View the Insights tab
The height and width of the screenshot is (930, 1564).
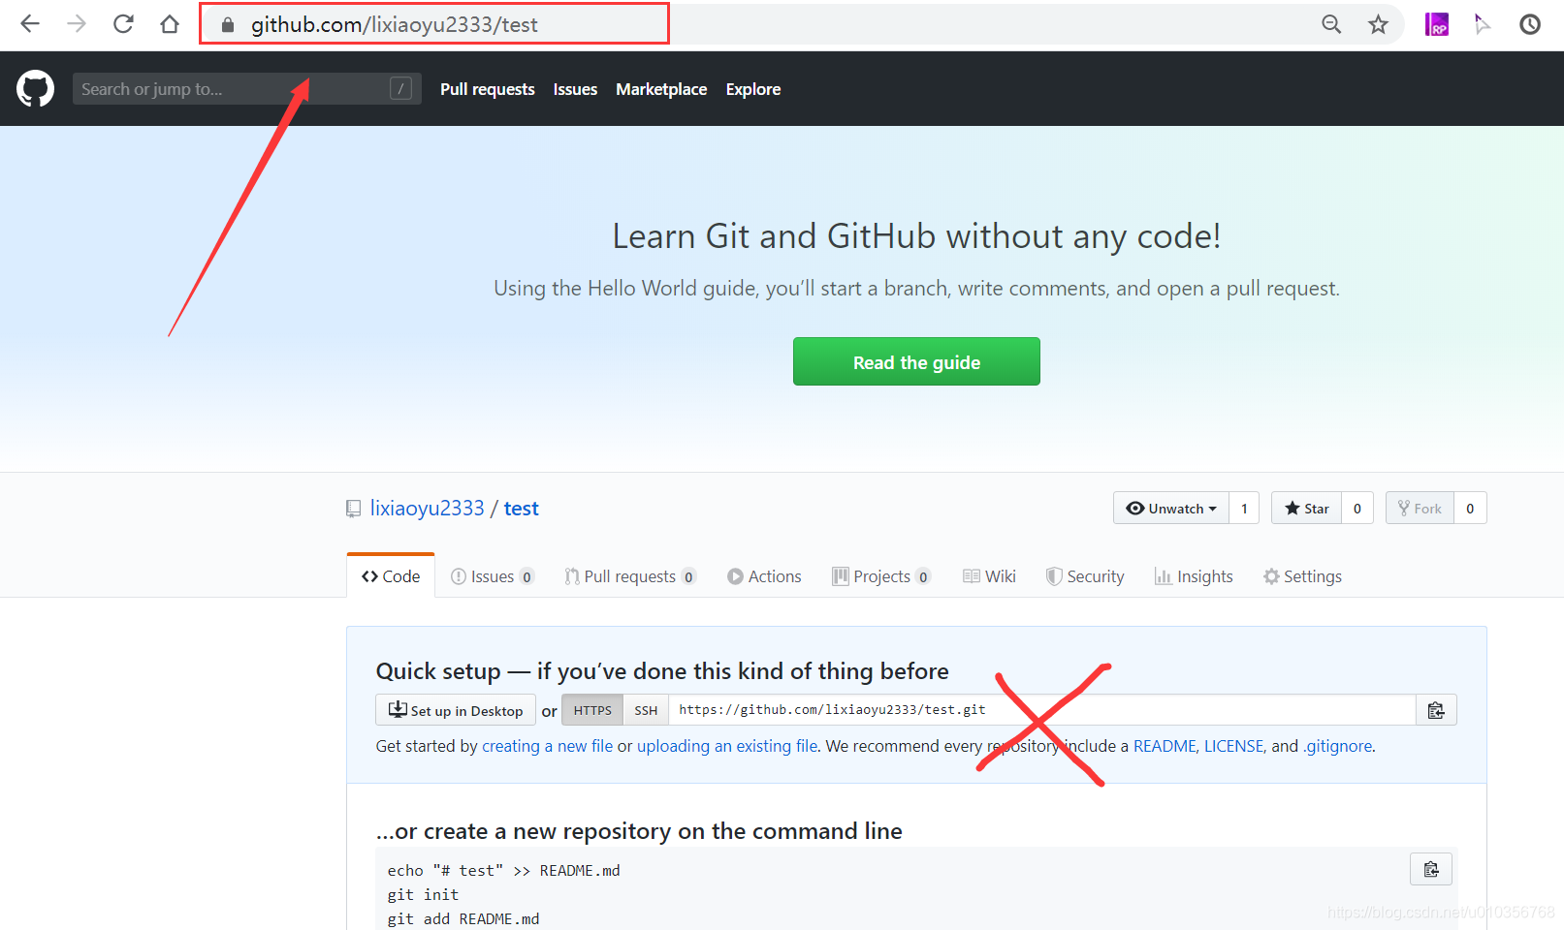pyautogui.click(x=1194, y=576)
